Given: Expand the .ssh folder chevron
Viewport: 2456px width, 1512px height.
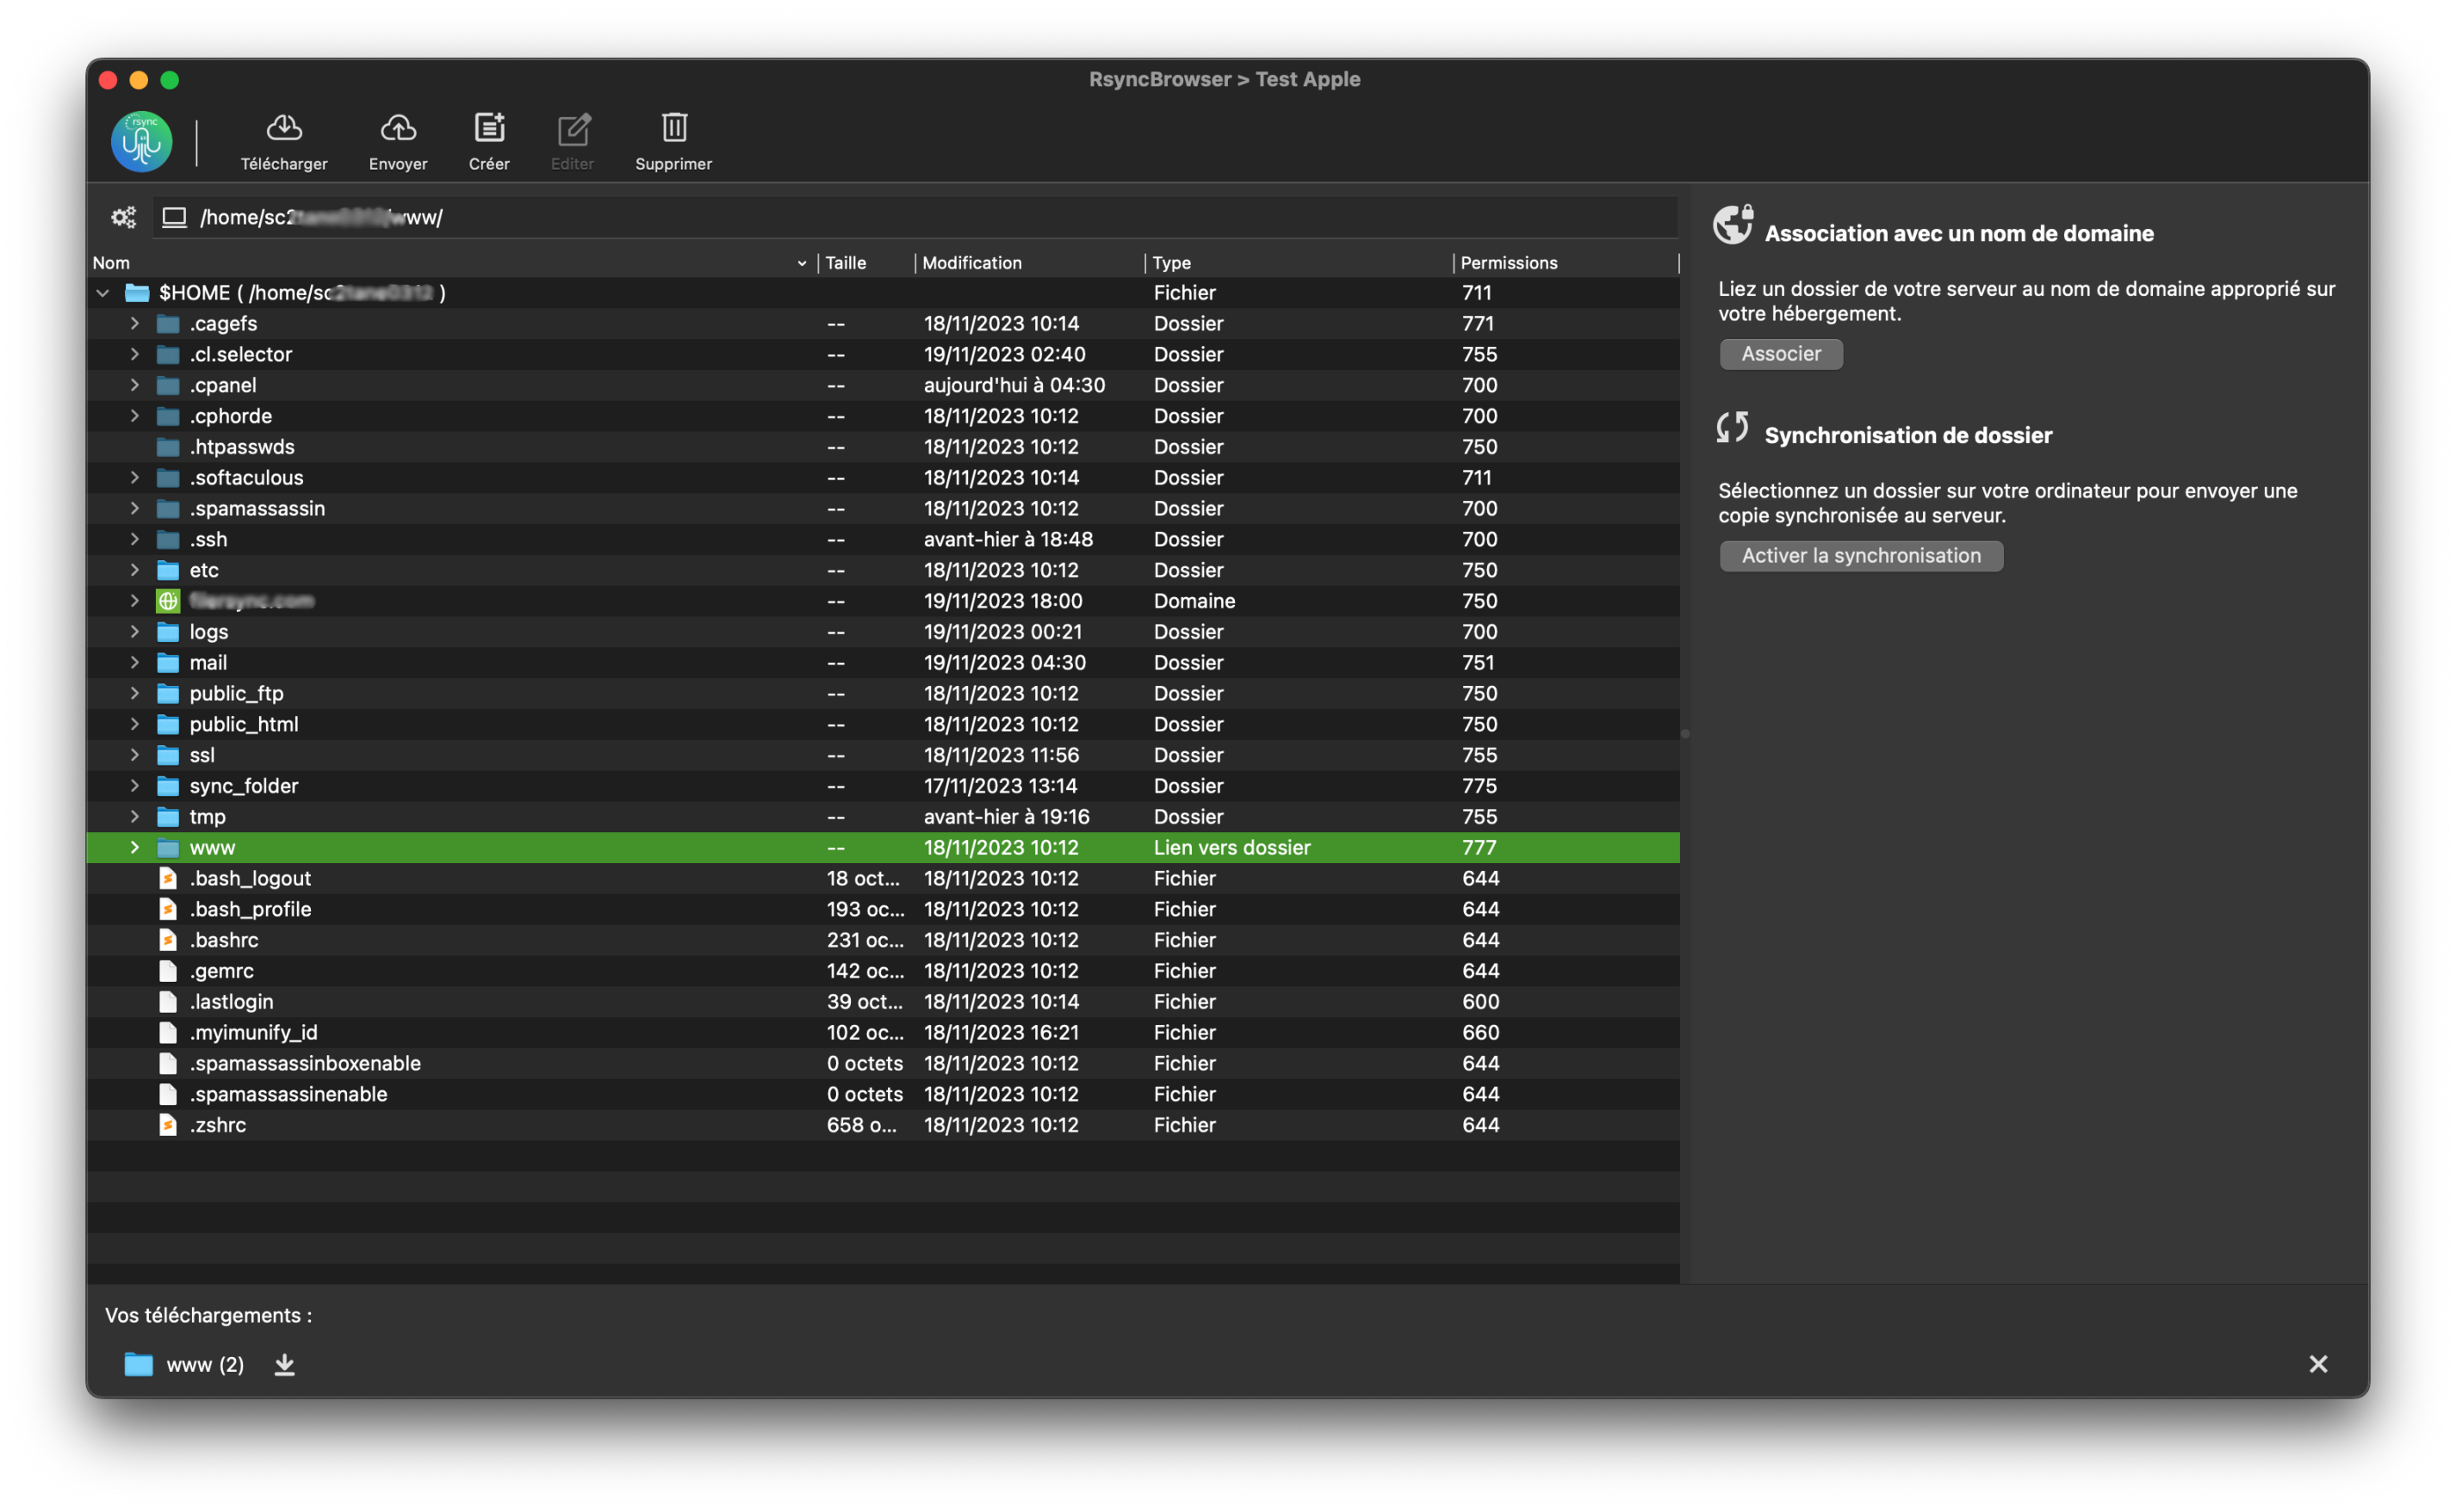Looking at the screenshot, I should [134, 539].
